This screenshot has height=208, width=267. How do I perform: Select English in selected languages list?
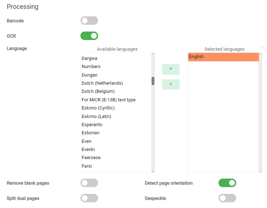pos(223,57)
